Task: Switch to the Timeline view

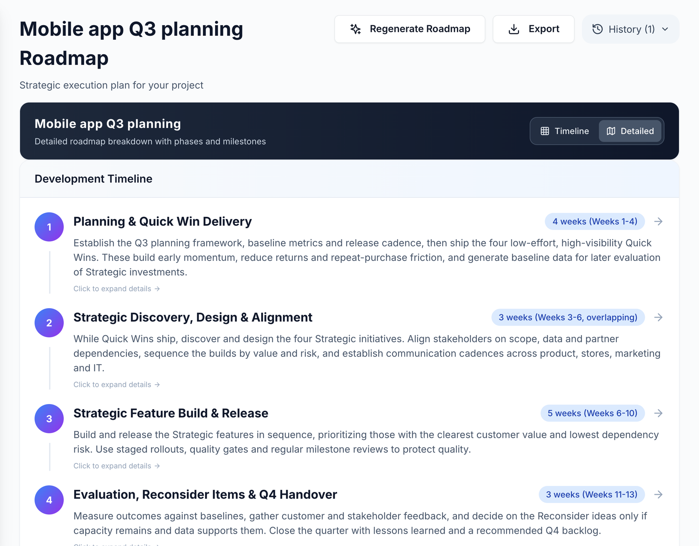Action: coord(565,131)
